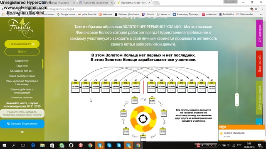The width and height of the screenshot is (266, 149).
Task: Open the kaleostra bookmark
Action: tap(106, 14)
